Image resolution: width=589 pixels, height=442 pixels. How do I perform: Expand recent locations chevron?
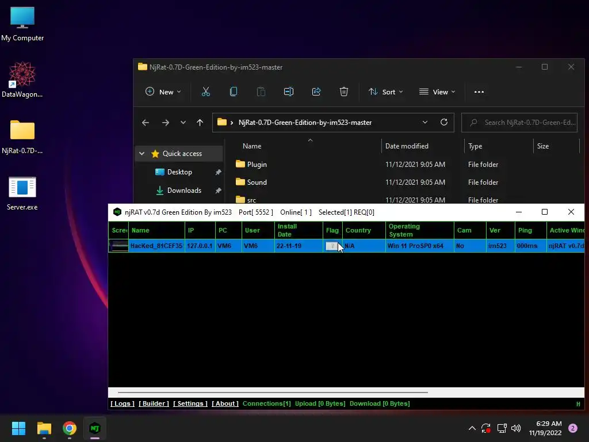(183, 123)
